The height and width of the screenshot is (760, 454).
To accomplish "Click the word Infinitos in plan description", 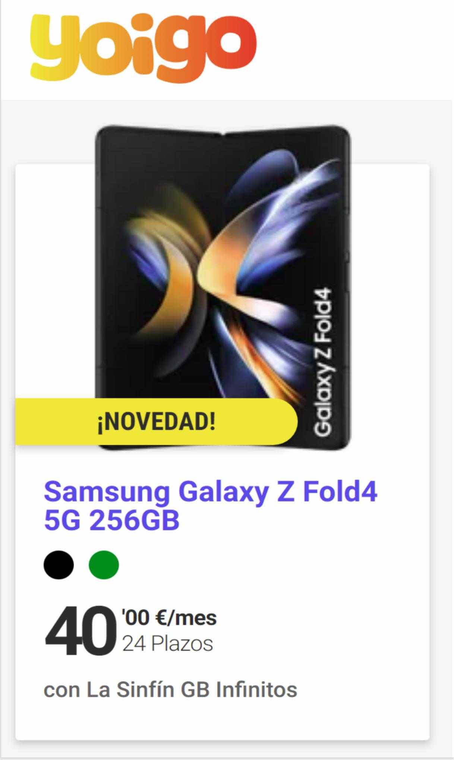I will tap(257, 689).
